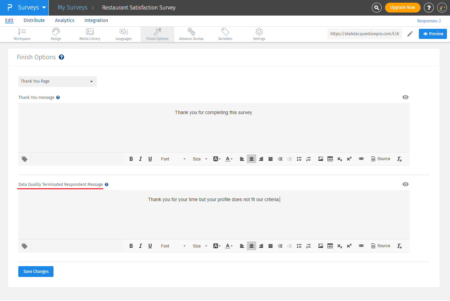Go to My Surveys breadcrumb
The height and width of the screenshot is (301, 450).
72,7
